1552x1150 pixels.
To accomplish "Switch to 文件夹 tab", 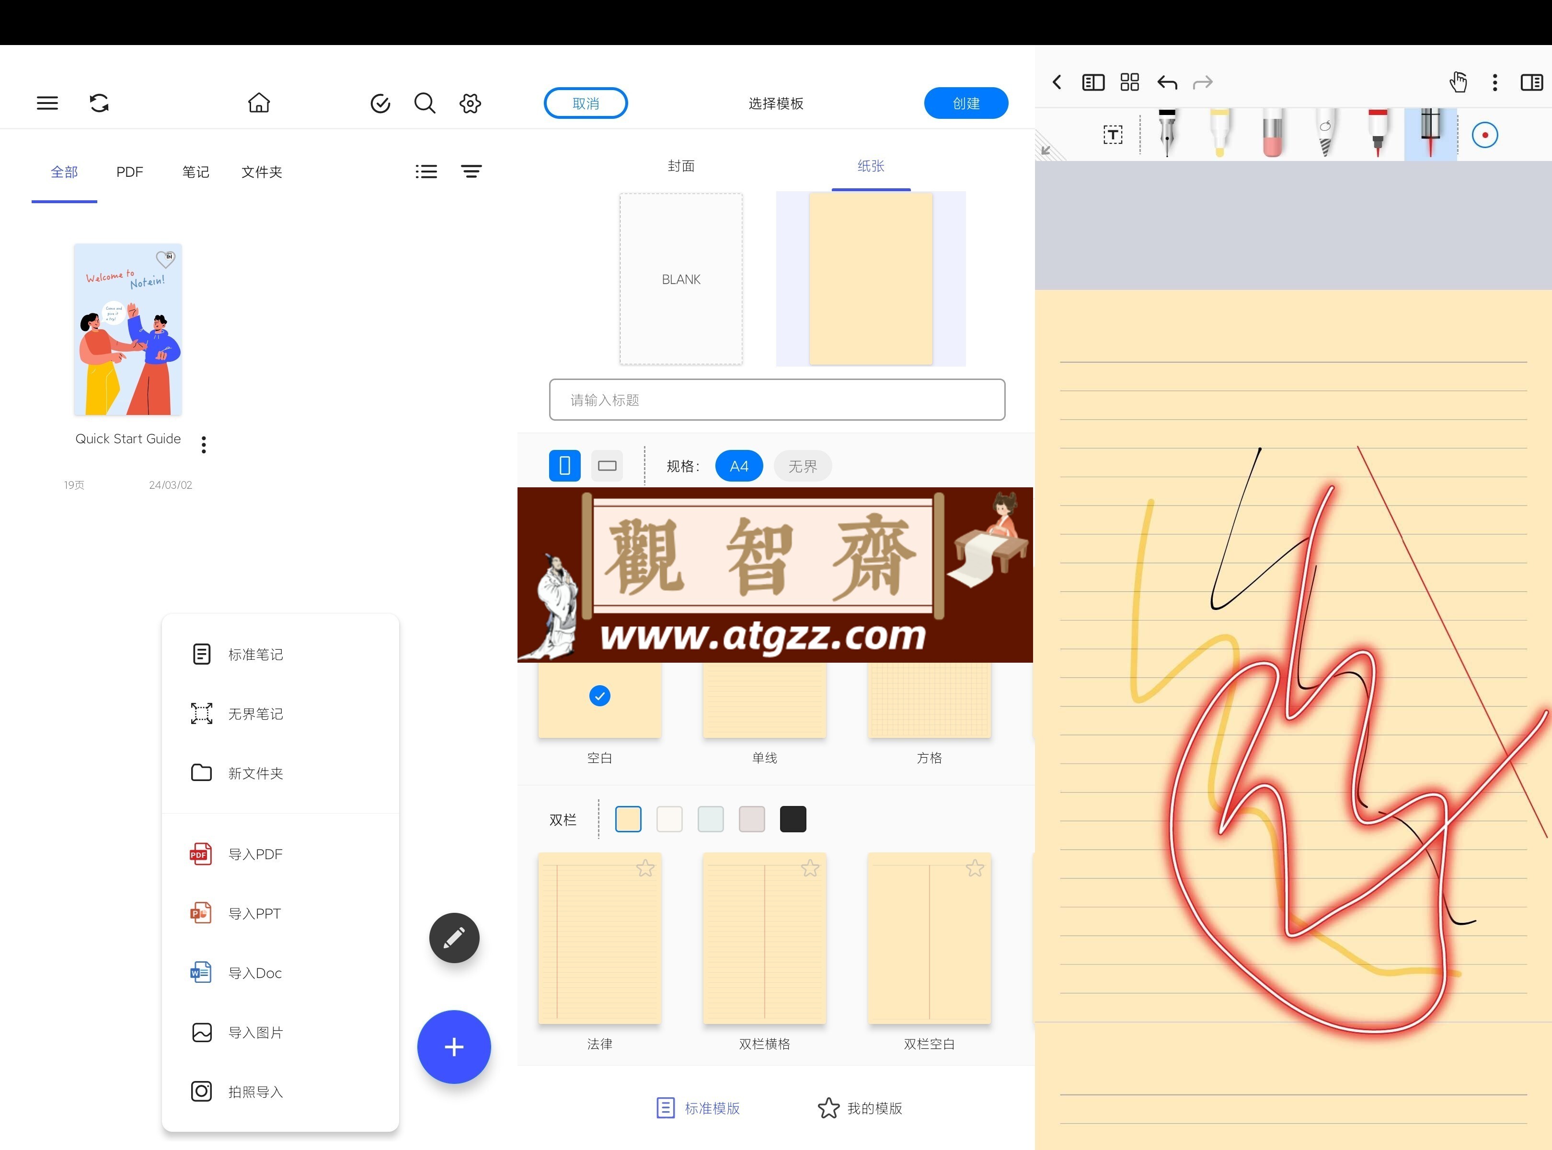I will pos(262,172).
